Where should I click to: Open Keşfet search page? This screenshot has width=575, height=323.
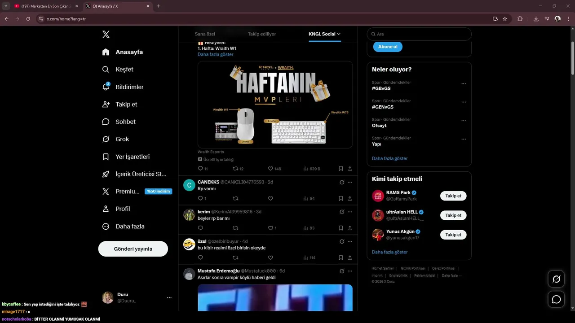tap(118, 70)
